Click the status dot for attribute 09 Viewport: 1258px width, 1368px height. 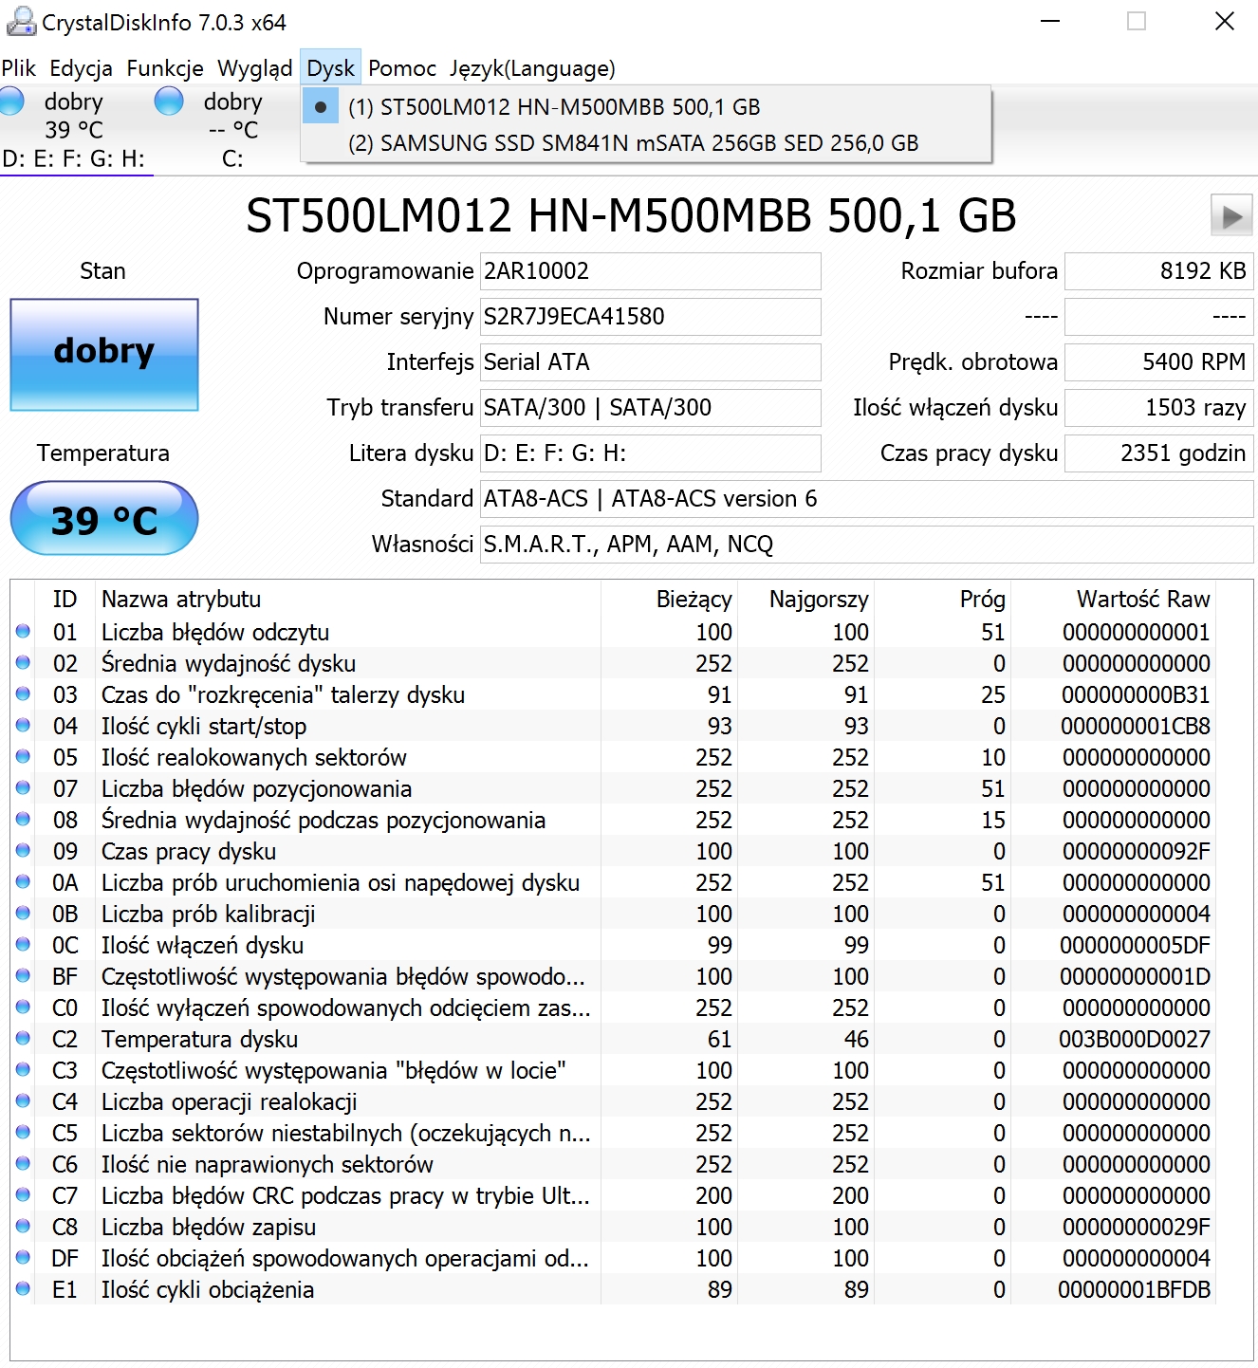point(23,850)
